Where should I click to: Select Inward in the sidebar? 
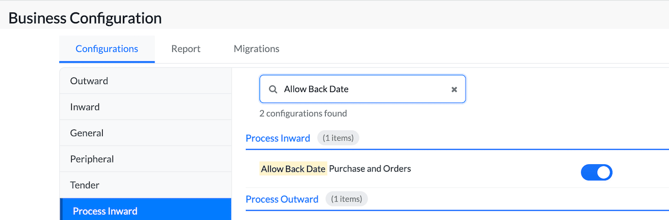point(85,107)
